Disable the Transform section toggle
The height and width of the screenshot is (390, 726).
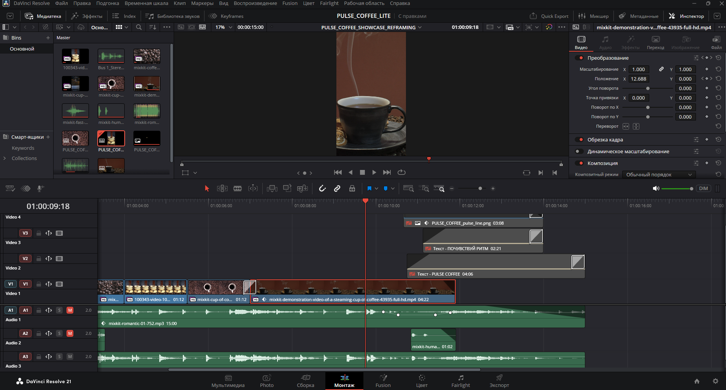579,58
